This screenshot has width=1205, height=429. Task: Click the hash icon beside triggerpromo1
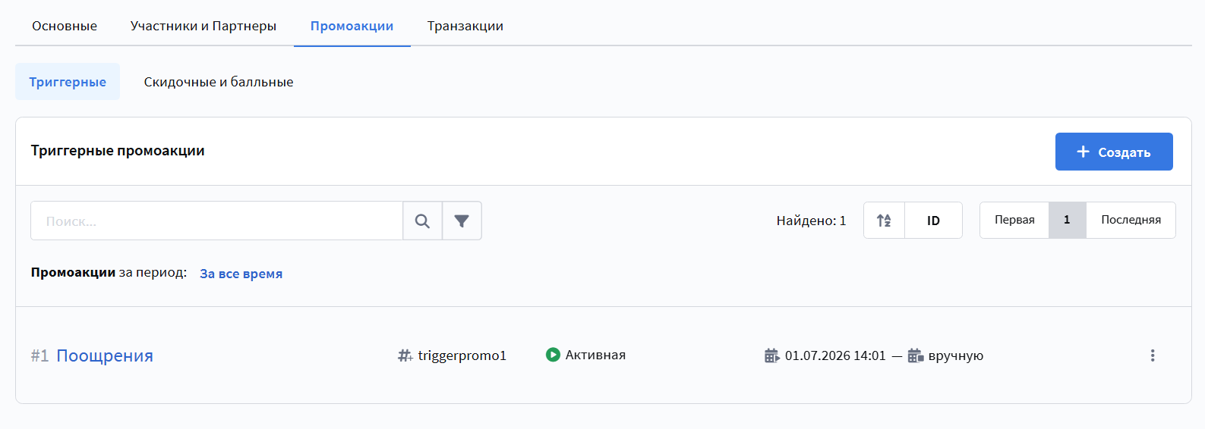click(405, 355)
